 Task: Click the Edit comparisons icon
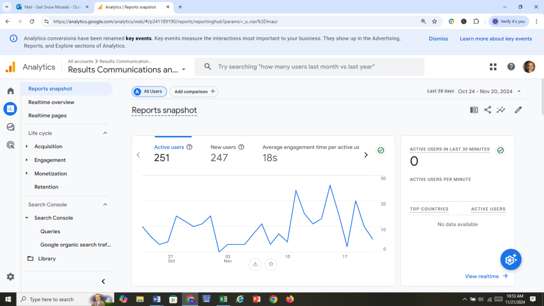click(474, 110)
